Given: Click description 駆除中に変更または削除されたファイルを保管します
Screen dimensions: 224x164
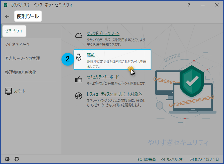Looking at the screenshot, I should 117,64.
